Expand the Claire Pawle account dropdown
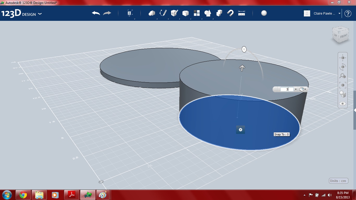 (340, 14)
